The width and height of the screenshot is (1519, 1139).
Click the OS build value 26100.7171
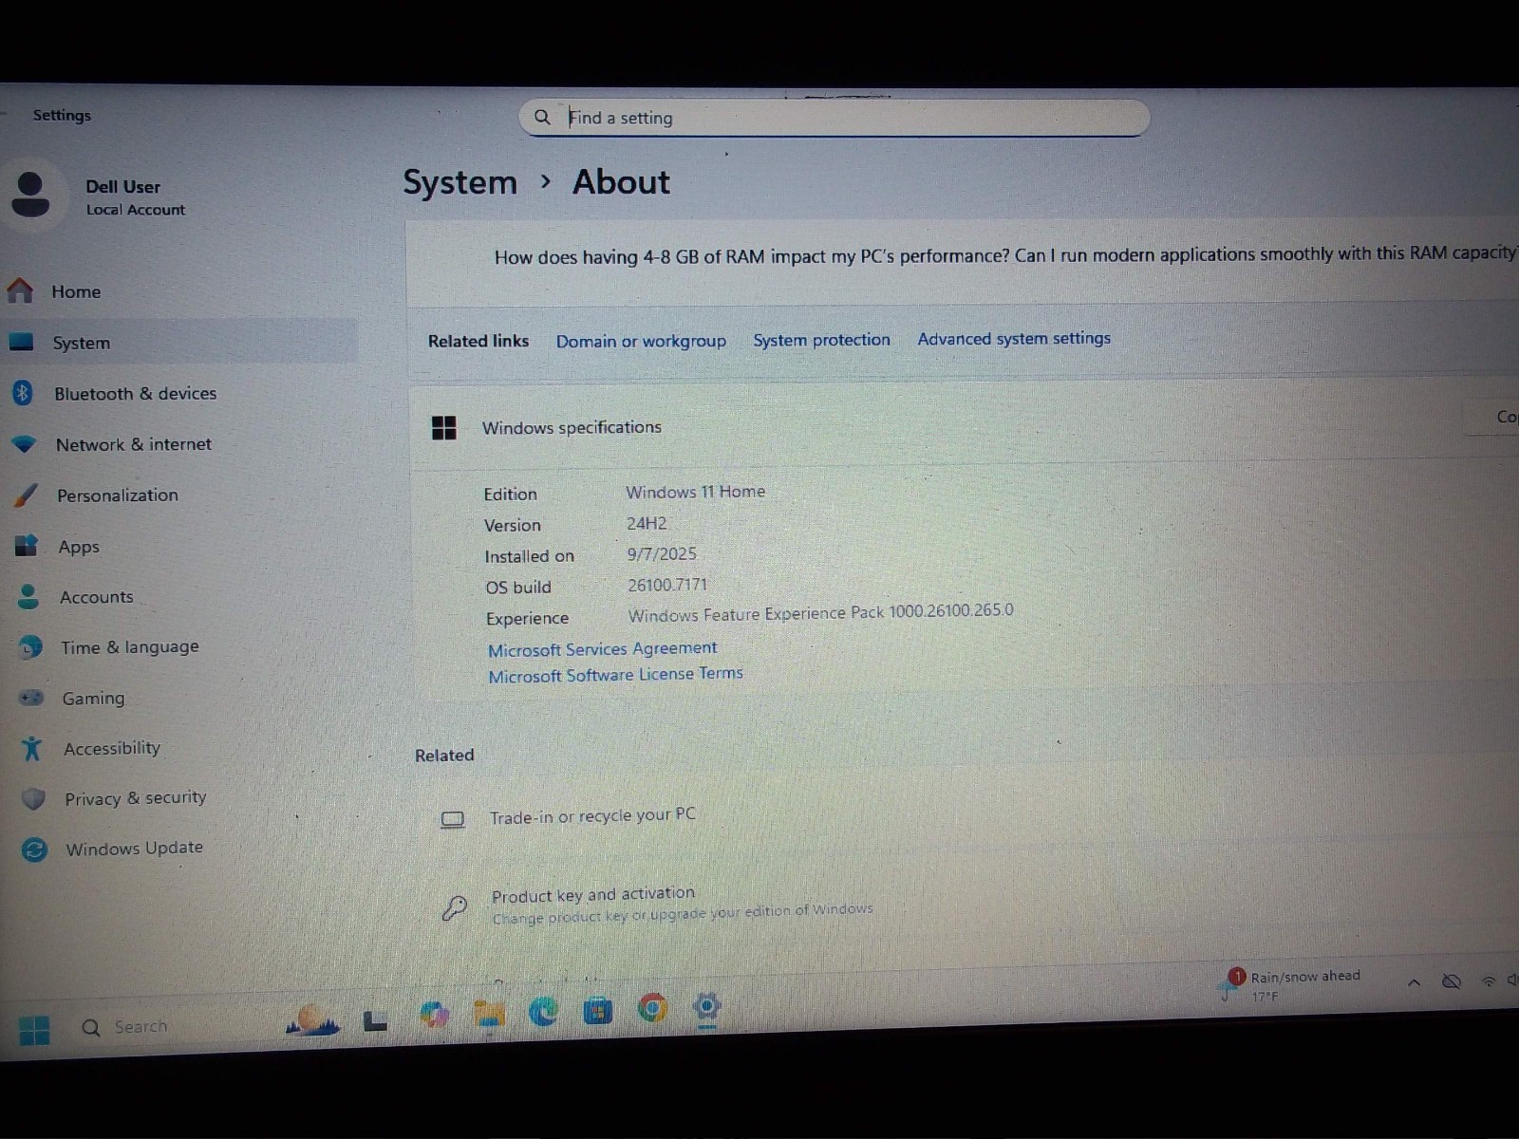[x=667, y=585]
